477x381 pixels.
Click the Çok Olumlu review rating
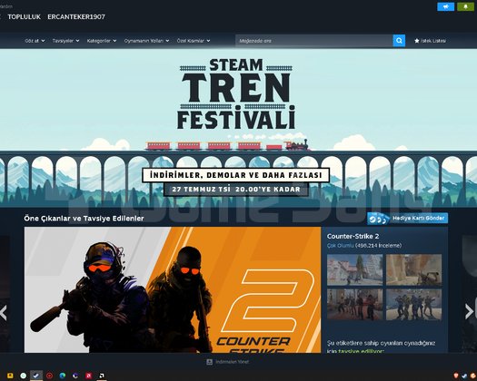[341, 246]
